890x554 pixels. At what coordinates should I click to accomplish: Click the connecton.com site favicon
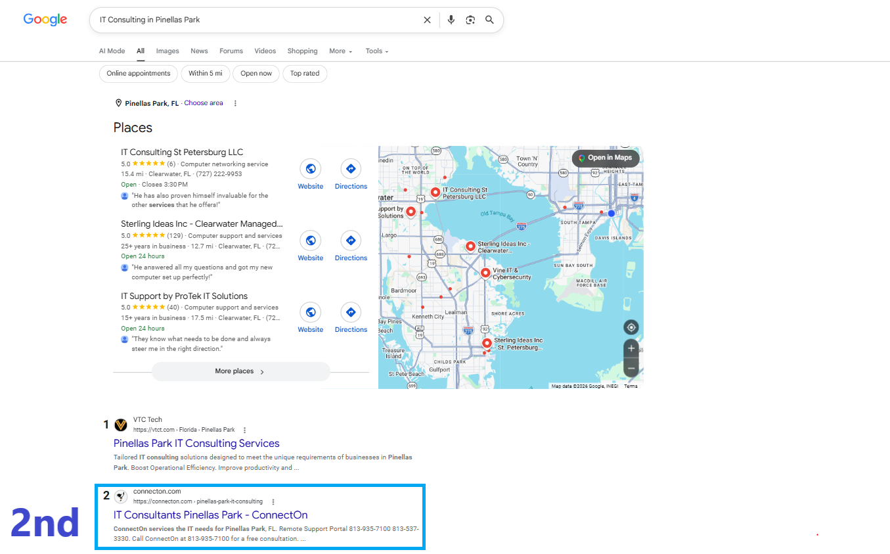[121, 496]
